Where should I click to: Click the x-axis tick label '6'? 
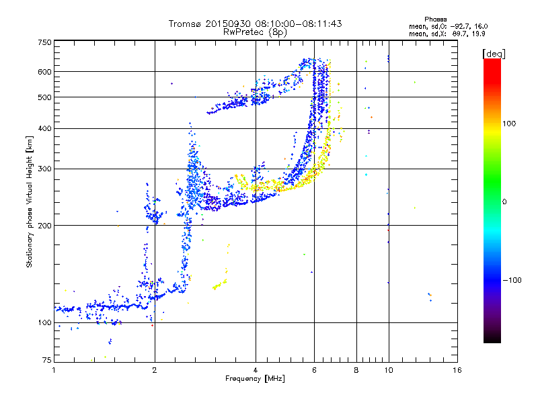tap(314, 370)
